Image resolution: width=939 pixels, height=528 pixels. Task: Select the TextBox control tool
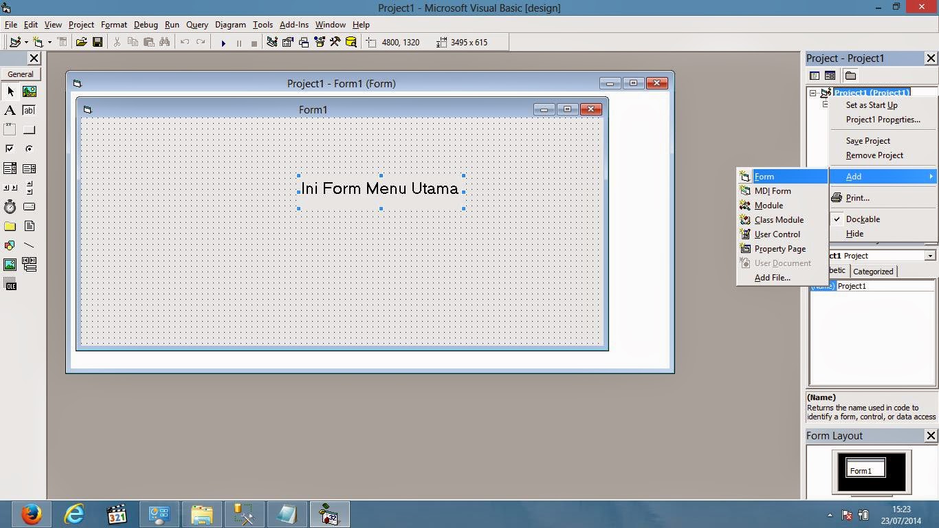[30, 111]
